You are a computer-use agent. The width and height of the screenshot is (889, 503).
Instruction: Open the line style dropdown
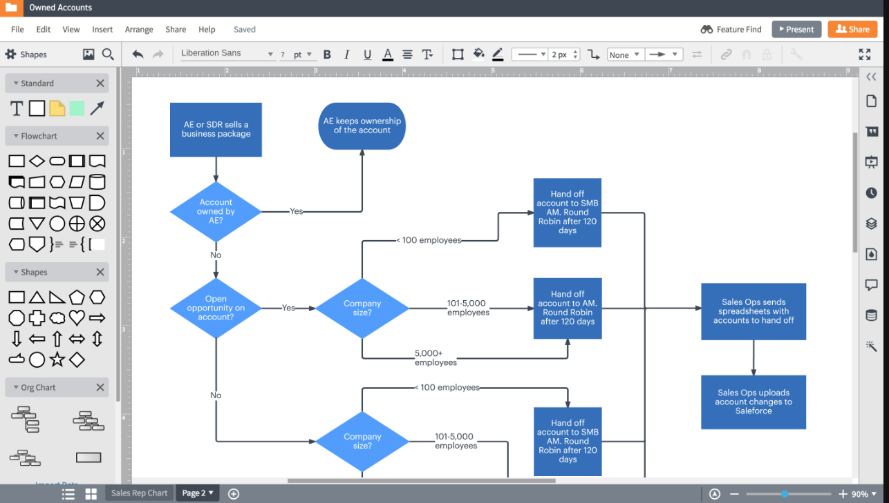click(x=530, y=55)
